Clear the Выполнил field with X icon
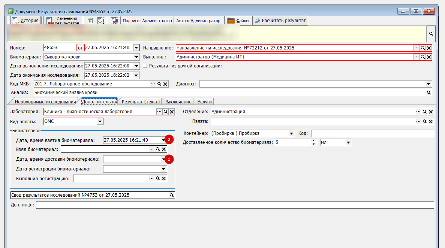The height and width of the screenshot is (248, 445). 429,57
